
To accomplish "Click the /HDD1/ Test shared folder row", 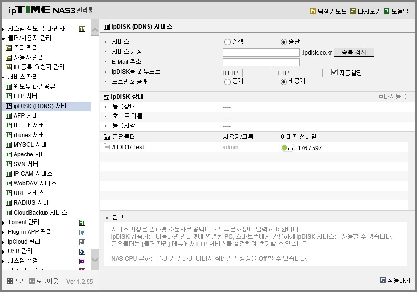I will tap(254, 147).
